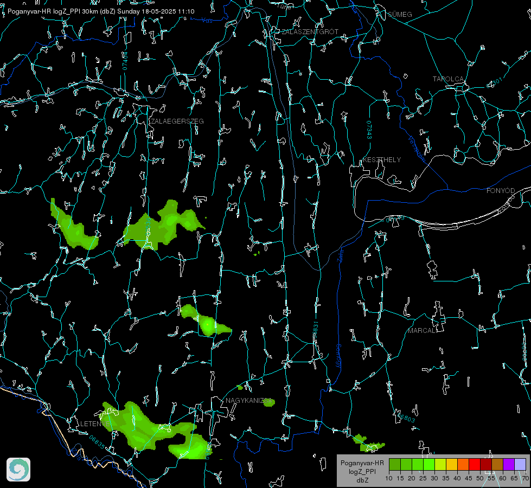Click the legend unit label dbZ
Viewport: 531px width, 488px height.
tap(362, 480)
